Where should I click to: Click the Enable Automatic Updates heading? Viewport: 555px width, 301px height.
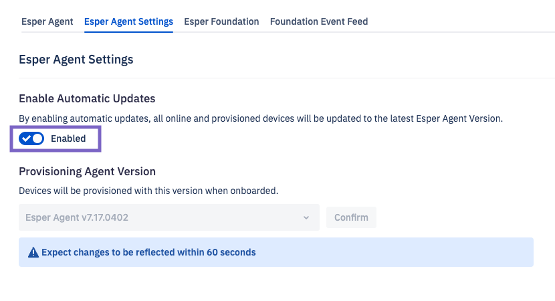point(87,98)
